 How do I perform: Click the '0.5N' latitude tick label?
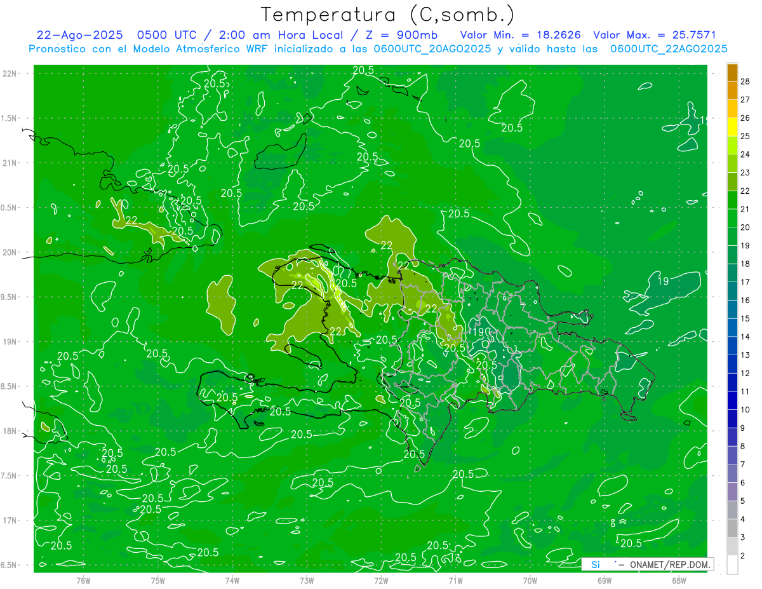point(9,208)
